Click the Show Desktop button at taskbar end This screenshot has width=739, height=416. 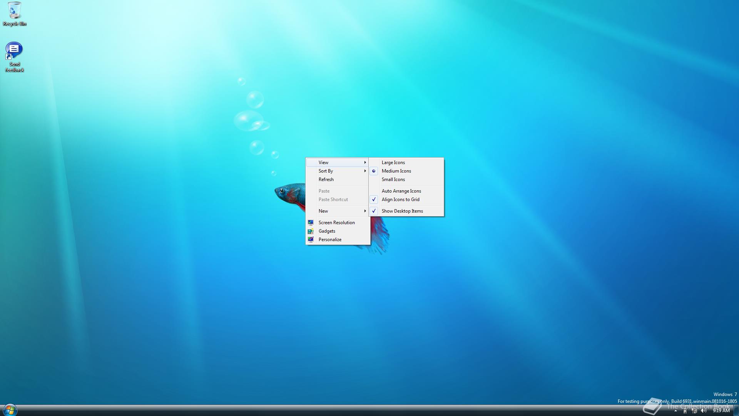point(736,411)
